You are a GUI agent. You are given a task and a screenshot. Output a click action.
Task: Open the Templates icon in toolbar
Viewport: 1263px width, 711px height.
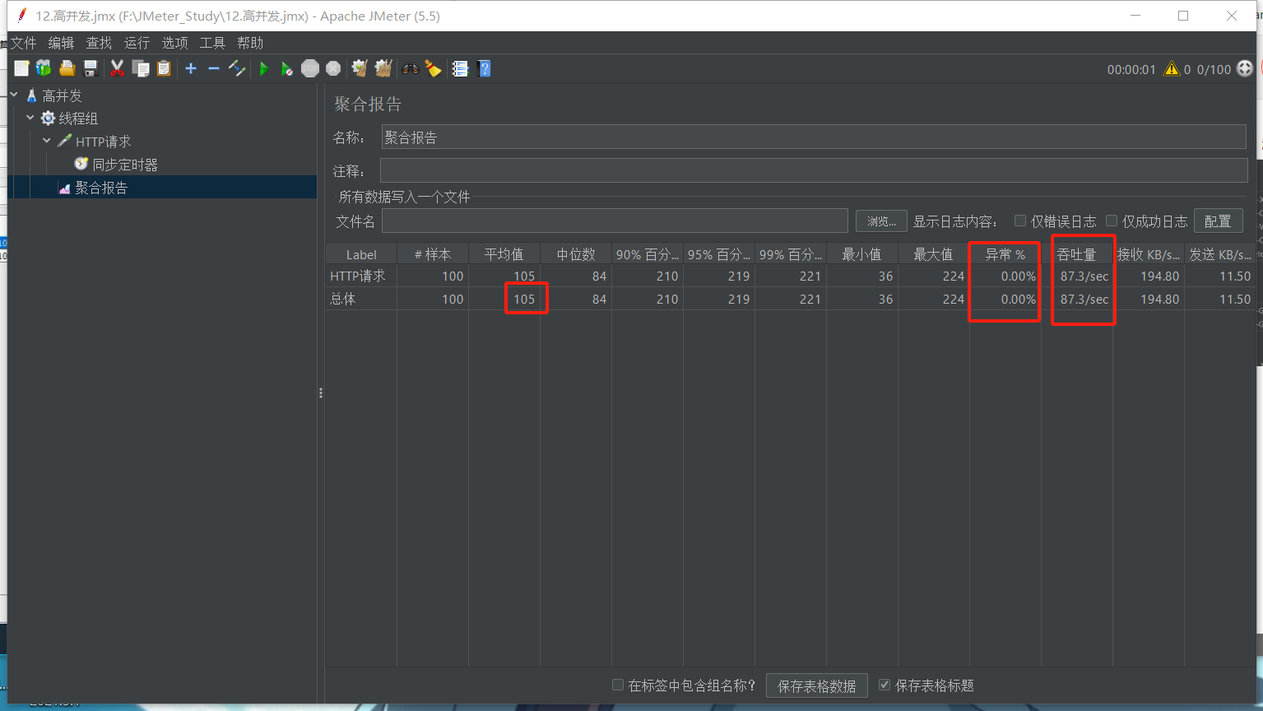point(44,68)
